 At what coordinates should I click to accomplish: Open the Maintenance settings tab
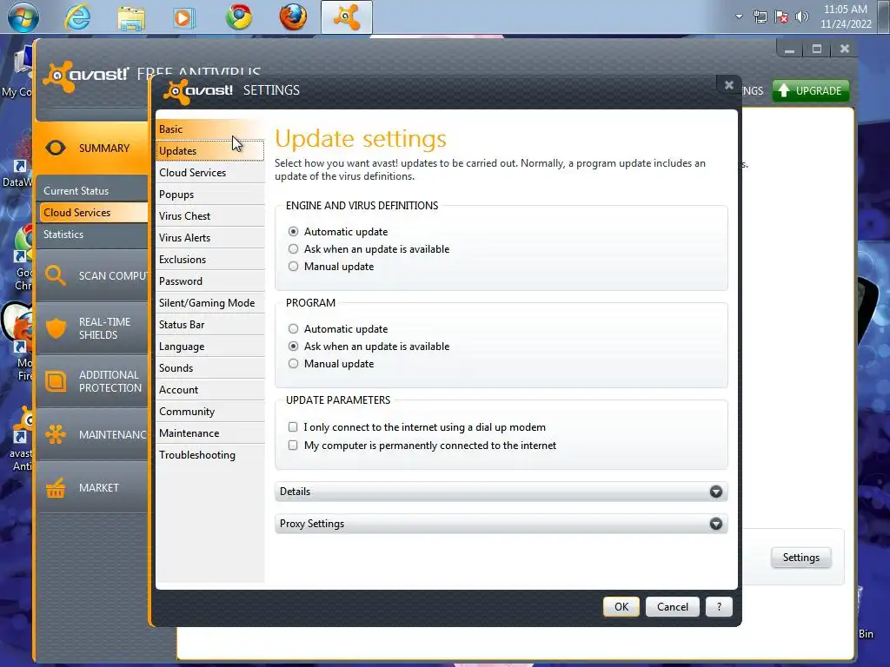pos(210,433)
